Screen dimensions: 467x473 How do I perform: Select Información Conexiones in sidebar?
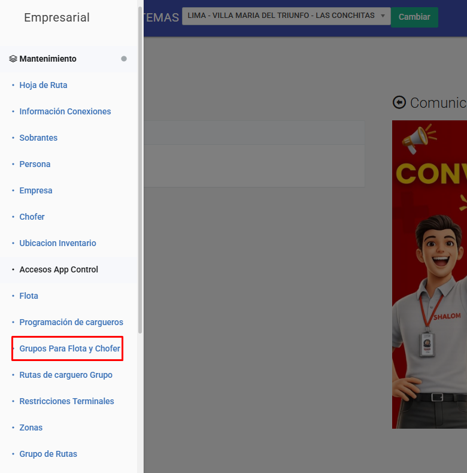point(65,111)
